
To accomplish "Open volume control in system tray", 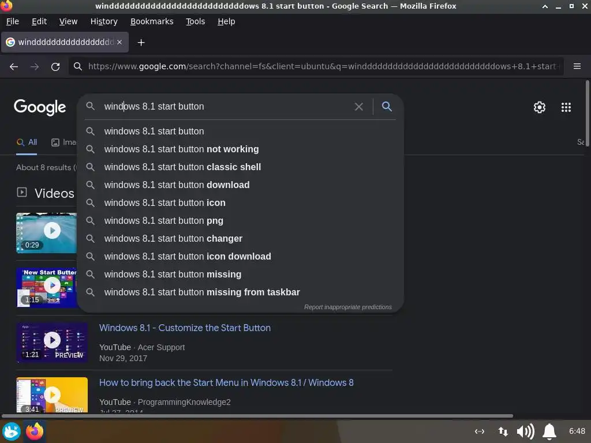I will (525, 431).
